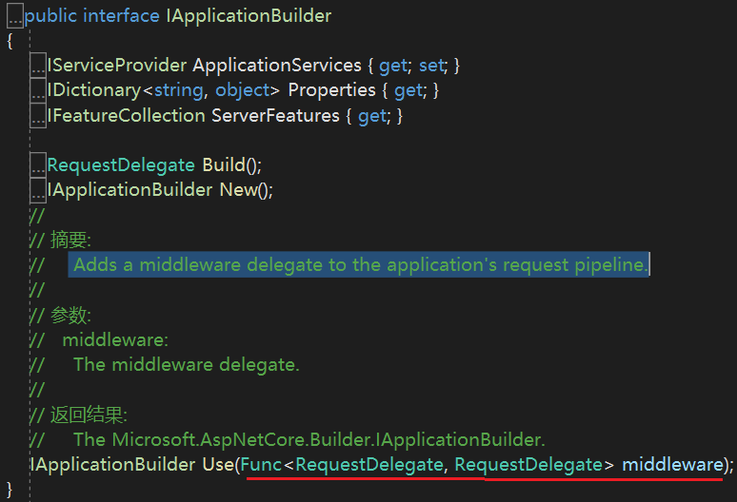The image size is (737, 502).
Task: Click the 'get' accessor of Properties
Action: coord(408,91)
